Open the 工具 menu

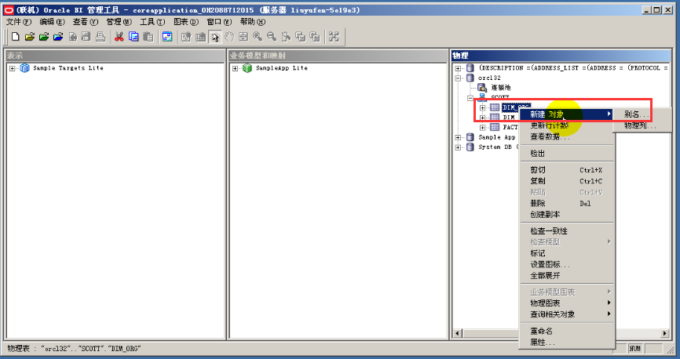click(152, 22)
